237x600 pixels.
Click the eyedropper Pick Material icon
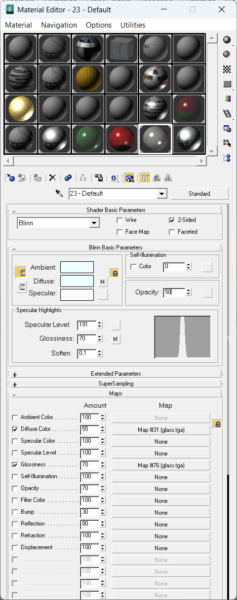tap(60, 193)
